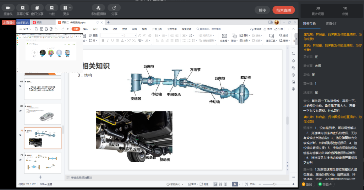364x190 pixels.
Task: Open the 文本框 text box tool
Action: [x=224, y=38]
